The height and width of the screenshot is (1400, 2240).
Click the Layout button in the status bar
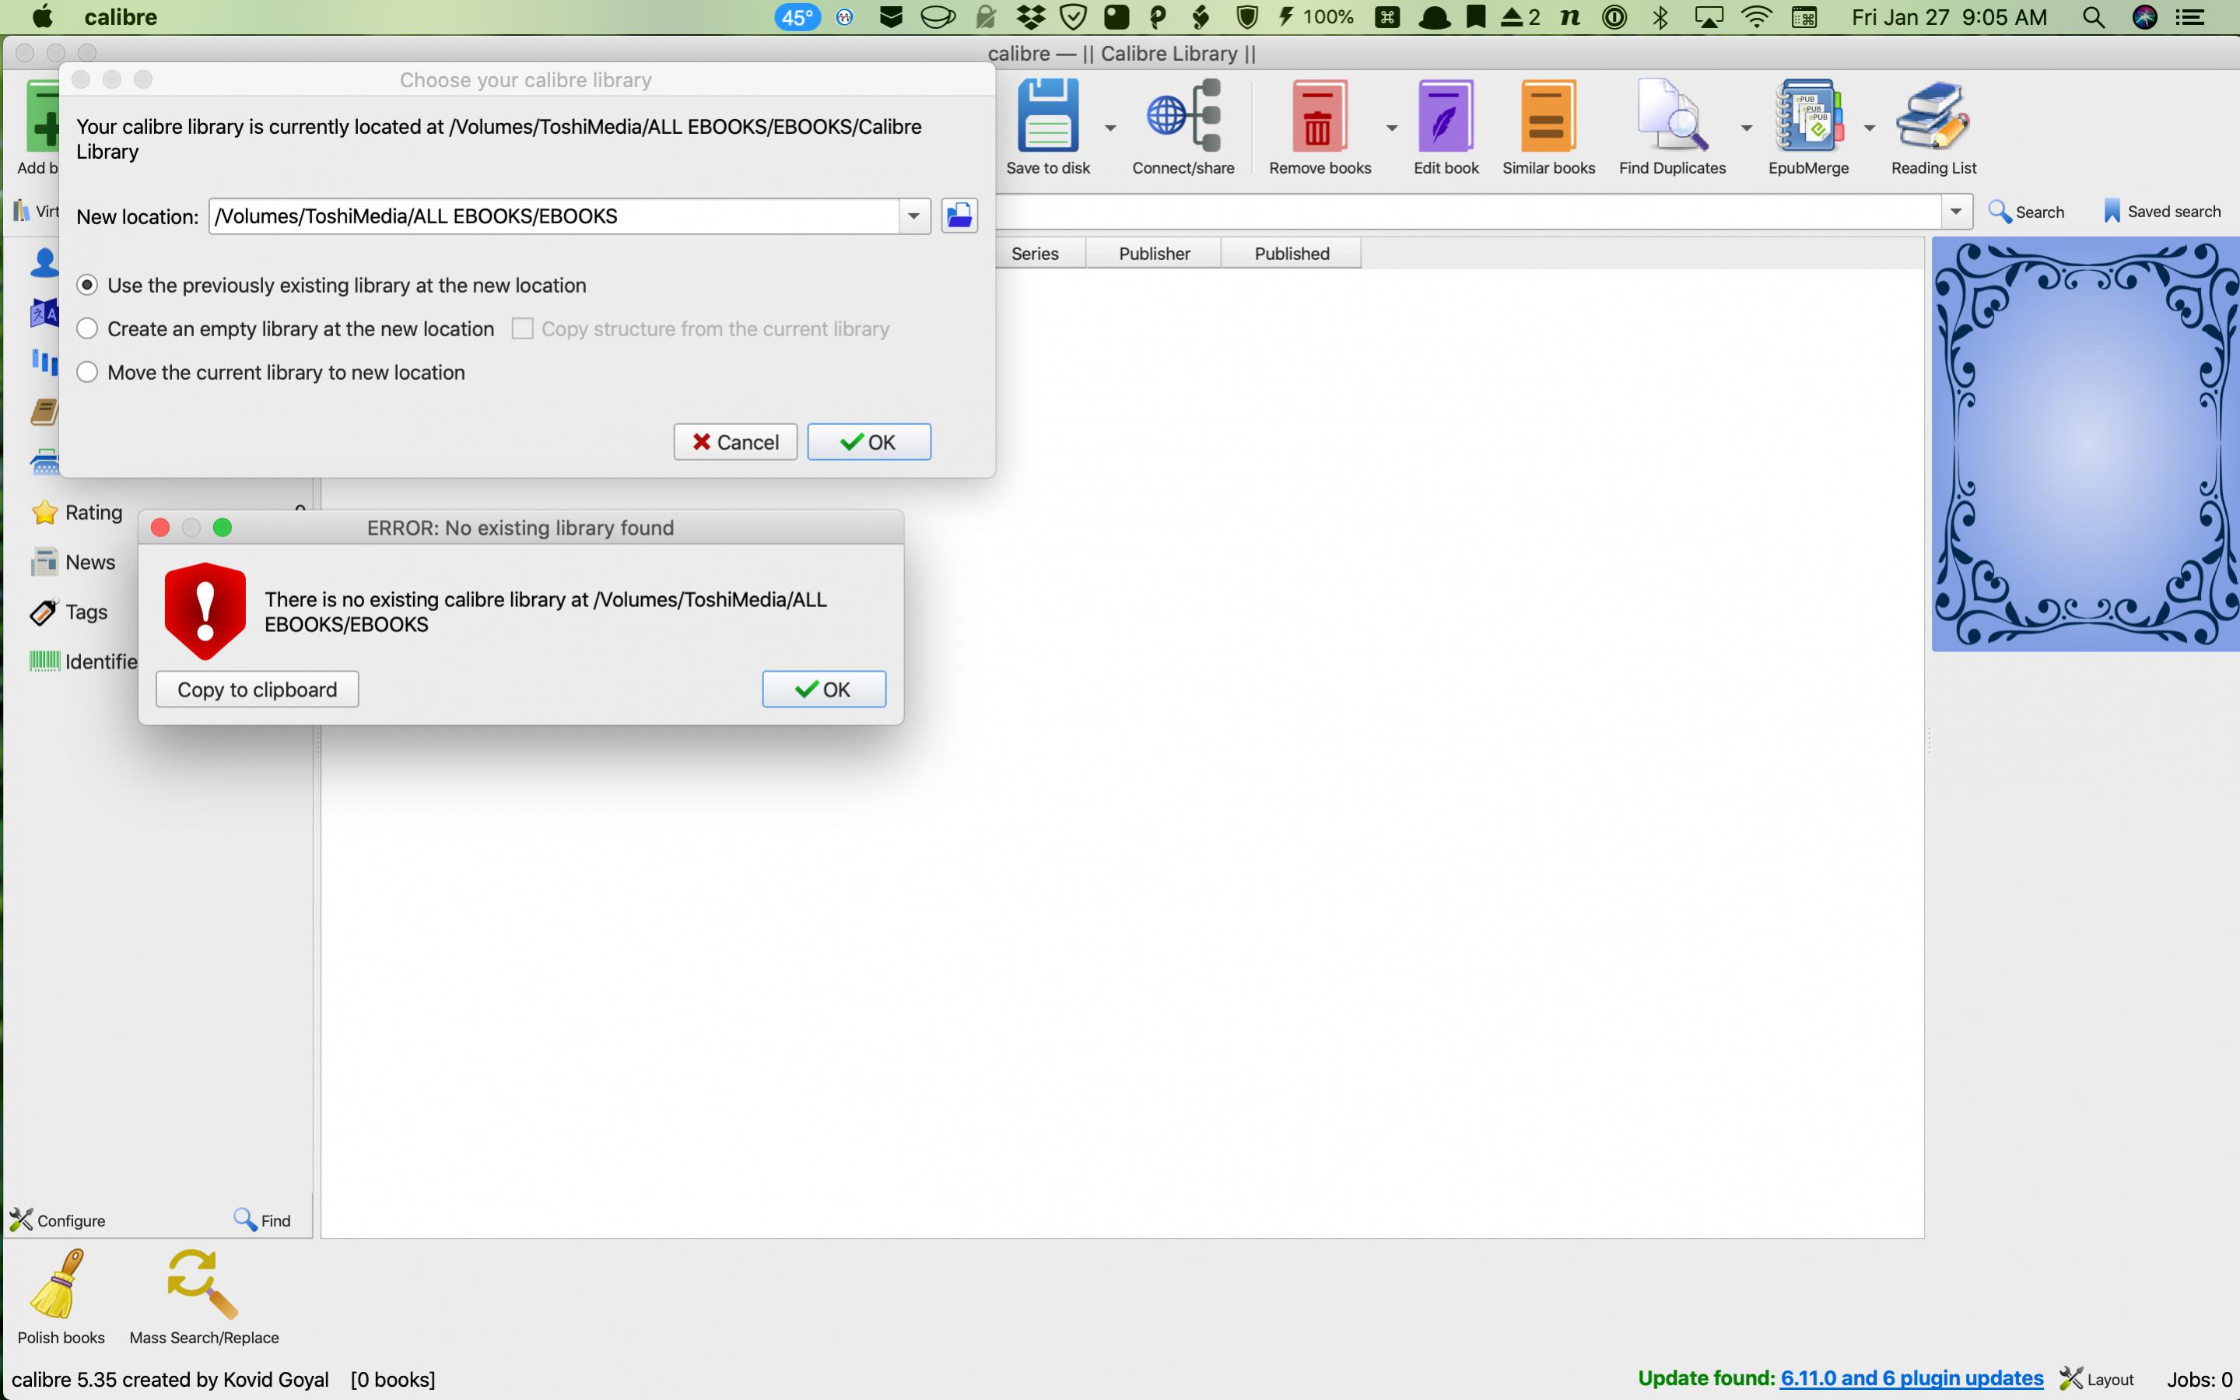coord(2098,1379)
